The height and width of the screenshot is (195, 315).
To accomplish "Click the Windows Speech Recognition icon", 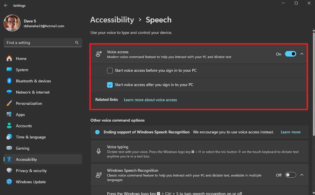I will pos(98,175).
